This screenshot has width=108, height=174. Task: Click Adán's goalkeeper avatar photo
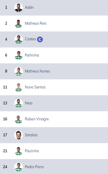[x=19, y=8]
